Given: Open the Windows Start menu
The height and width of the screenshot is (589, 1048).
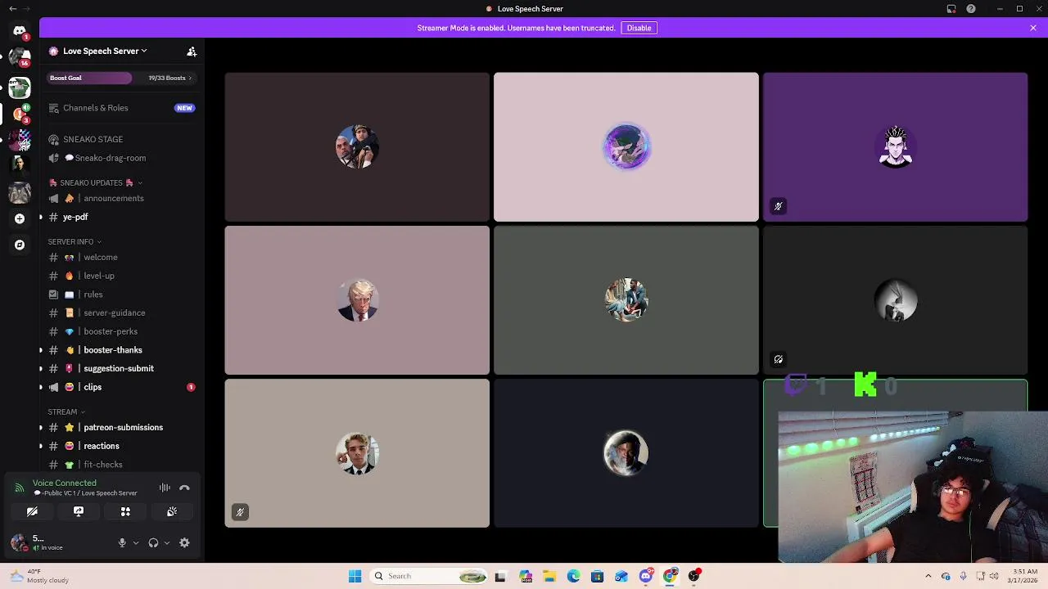Looking at the screenshot, I should (x=355, y=576).
